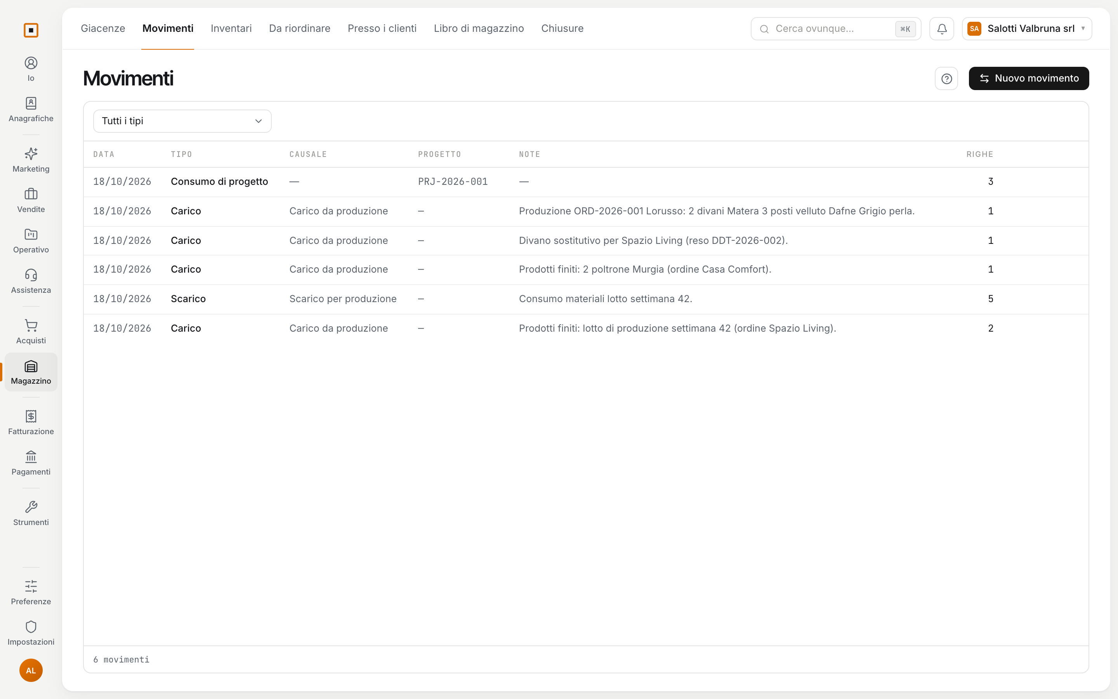
Task: Open the Divano sostitutivo per Spazio Living row
Action: pyautogui.click(x=586, y=240)
